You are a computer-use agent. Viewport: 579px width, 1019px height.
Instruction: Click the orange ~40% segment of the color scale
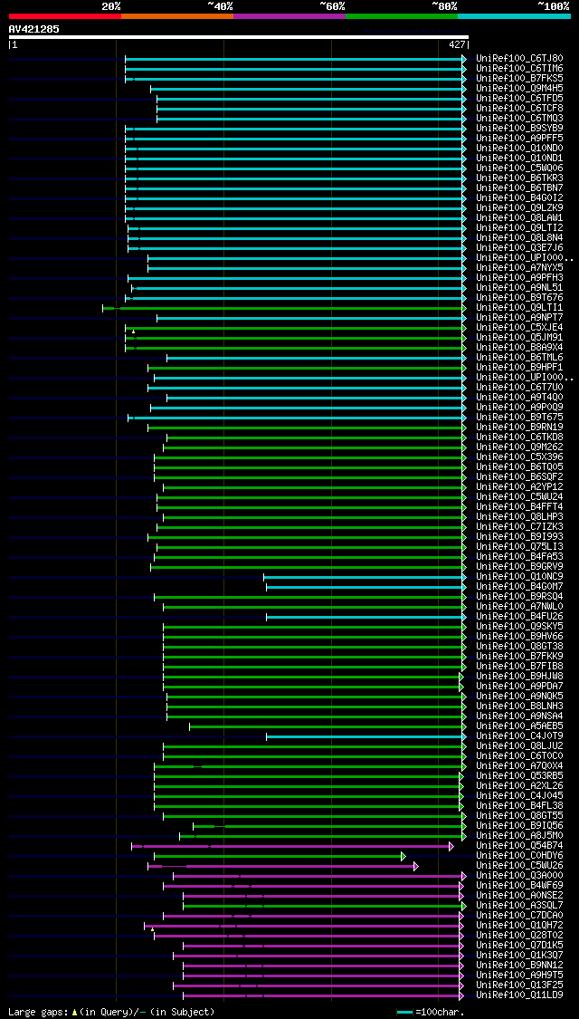point(177,15)
